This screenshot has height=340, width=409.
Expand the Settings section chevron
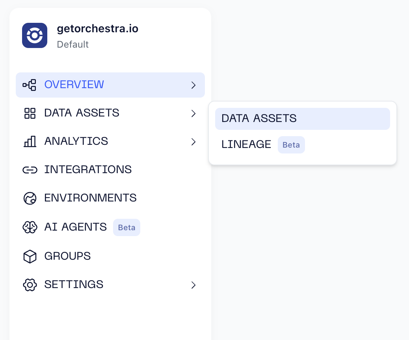coord(193,285)
